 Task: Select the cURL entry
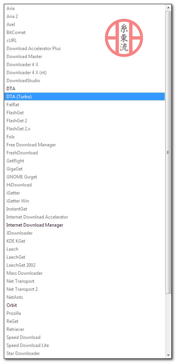point(85,40)
